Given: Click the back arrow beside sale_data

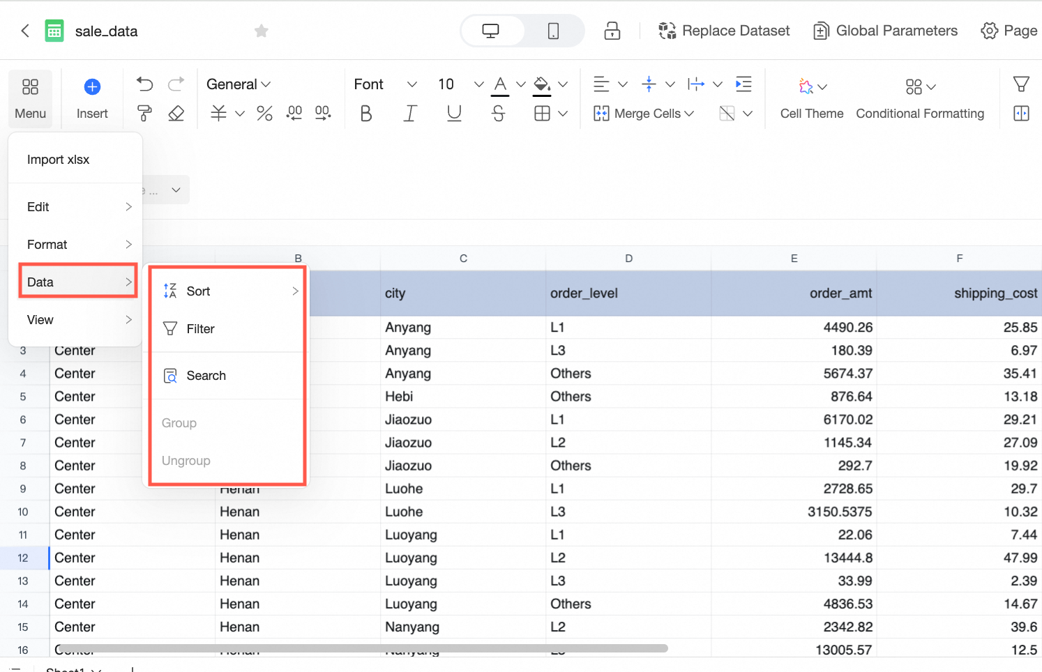Looking at the screenshot, I should click(25, 31).
